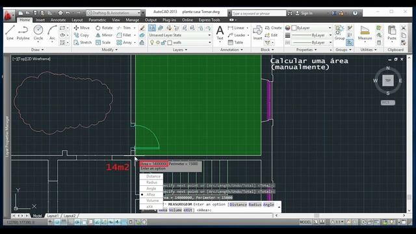Click the Edit block tool

click(x=271, y=35)
